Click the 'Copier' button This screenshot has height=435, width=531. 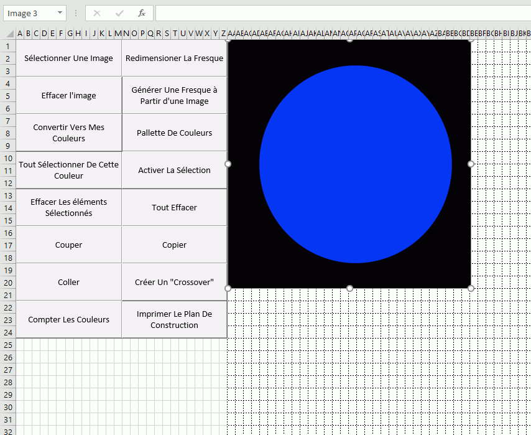point(174,245)
